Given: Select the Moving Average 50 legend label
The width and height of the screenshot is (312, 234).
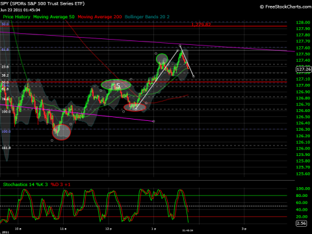Looking at the screenshot, I should point(53,17).
